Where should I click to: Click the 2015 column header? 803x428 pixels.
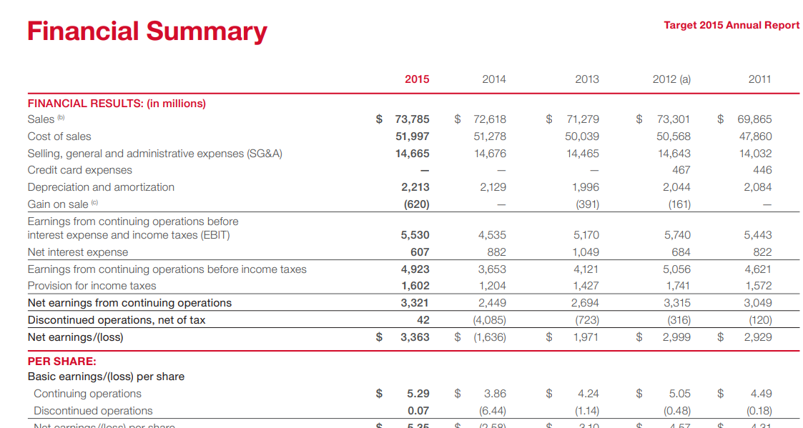(417, 79)
